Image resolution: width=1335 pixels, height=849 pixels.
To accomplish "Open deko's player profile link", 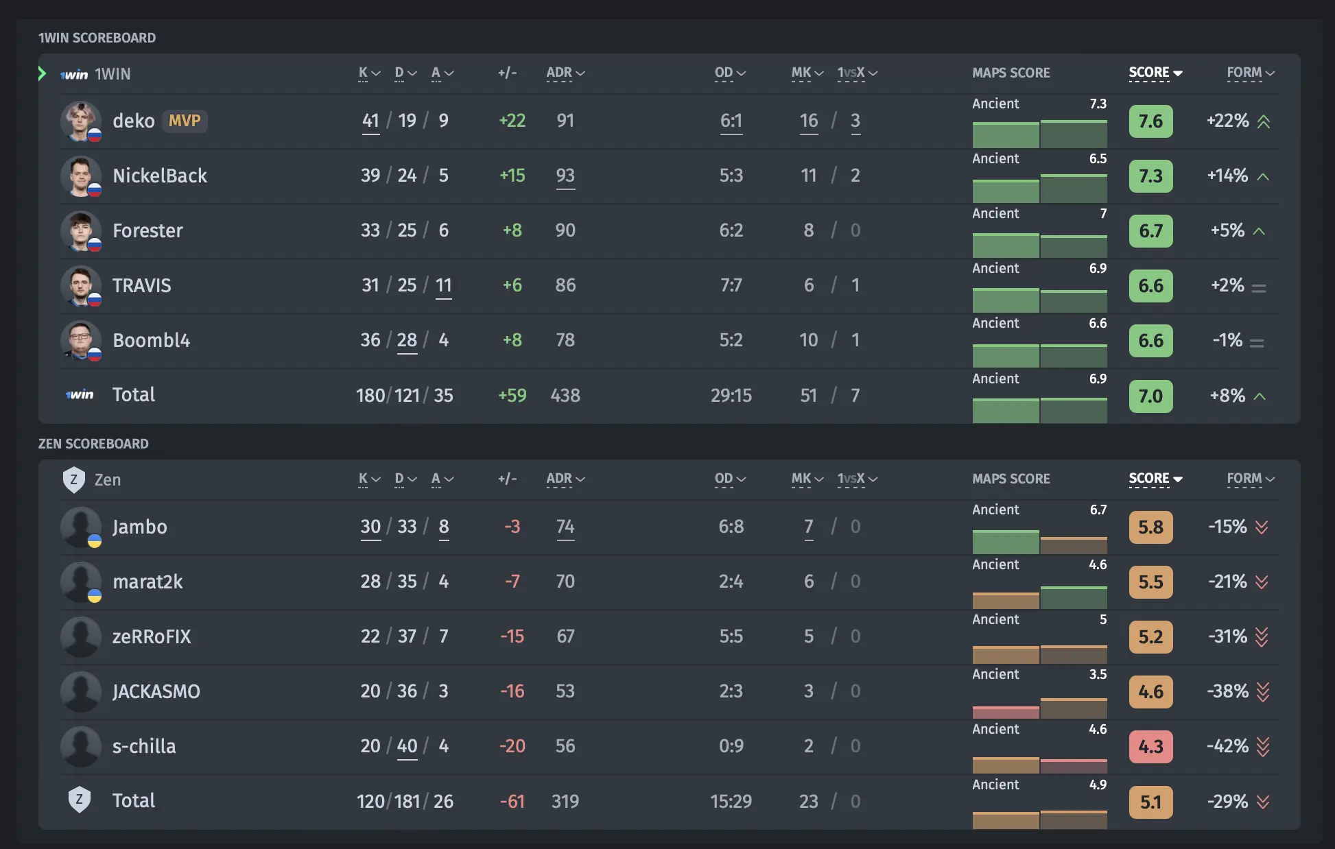I will (134, 121).
